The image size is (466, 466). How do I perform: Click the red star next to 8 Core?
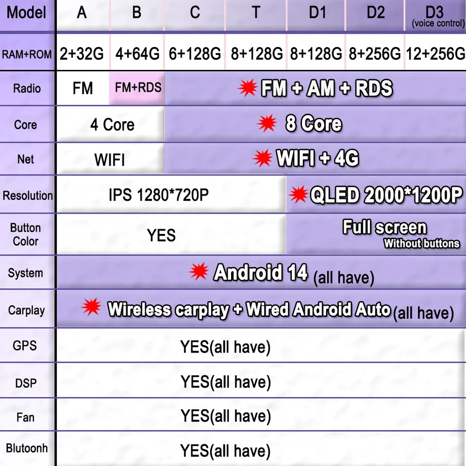coord(267,123)
